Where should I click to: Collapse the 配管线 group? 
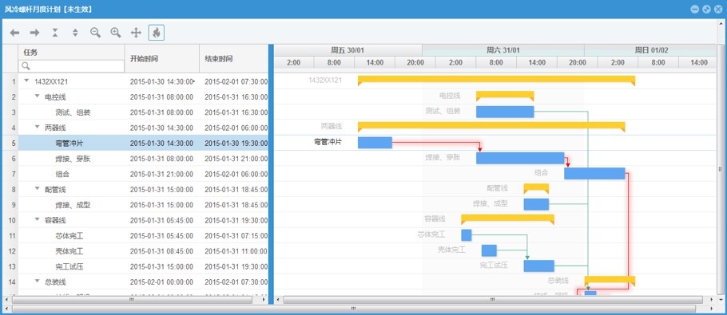[37, 189]
